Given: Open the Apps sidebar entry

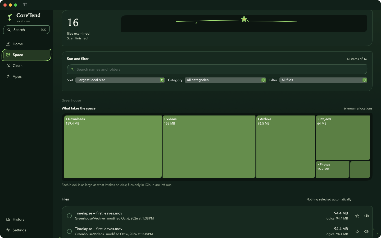Looking at the screenshot, I should tap(26, 76).
